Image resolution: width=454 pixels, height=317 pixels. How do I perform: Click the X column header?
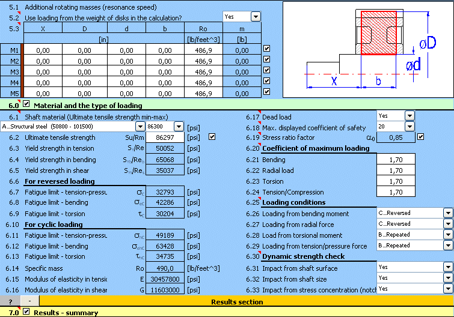pos(43,29)
